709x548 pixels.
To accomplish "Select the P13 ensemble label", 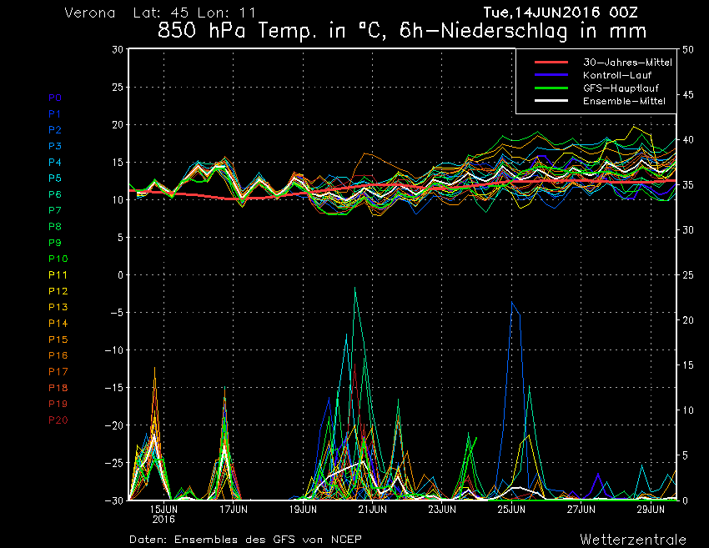I will point(58,307).
